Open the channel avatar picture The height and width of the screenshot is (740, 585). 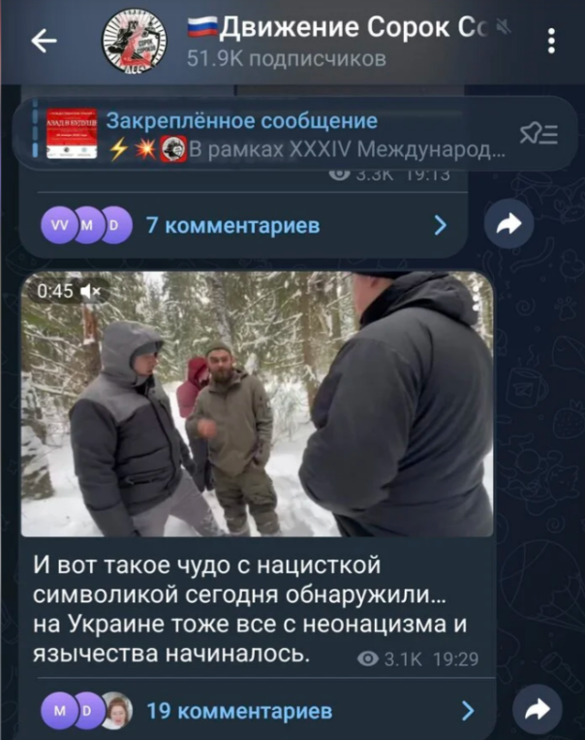tap(135, 41)
